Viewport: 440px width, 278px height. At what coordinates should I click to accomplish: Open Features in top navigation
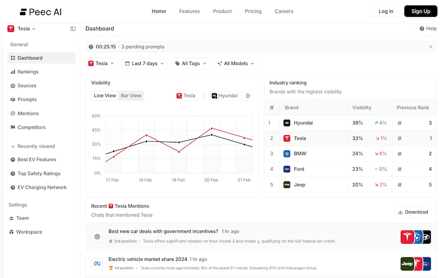[x=189, y=11]
